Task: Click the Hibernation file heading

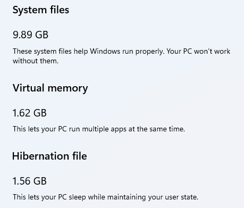Action: point(49,156)
